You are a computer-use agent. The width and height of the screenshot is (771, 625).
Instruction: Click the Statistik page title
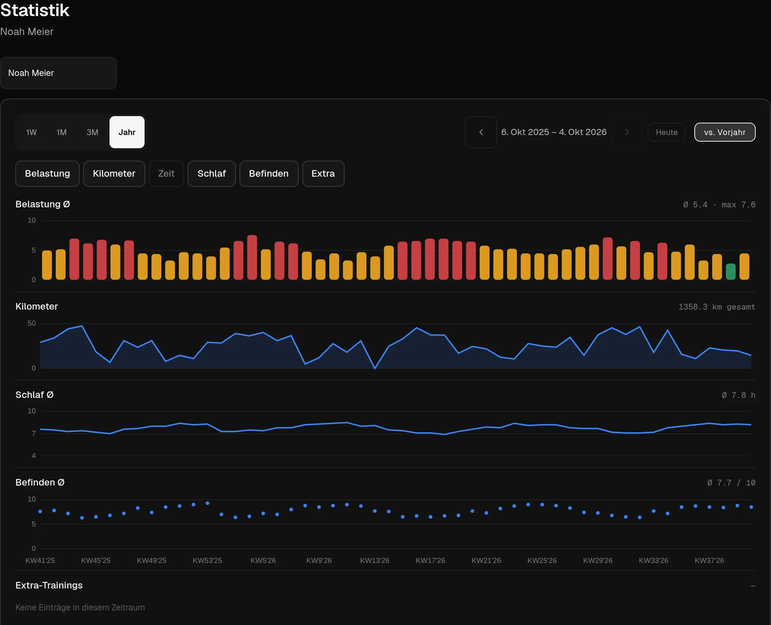click(x=35, y=10)
